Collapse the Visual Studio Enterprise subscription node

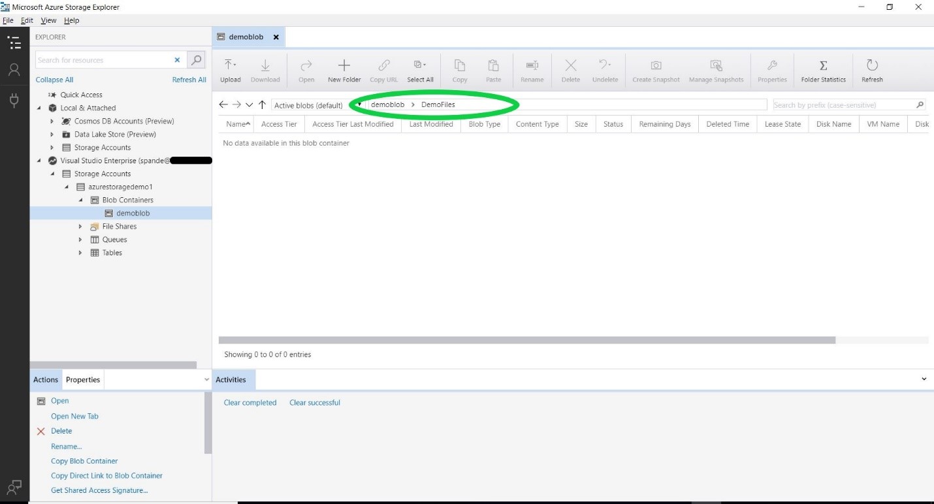pyautogui.click(x=39, y=161)
